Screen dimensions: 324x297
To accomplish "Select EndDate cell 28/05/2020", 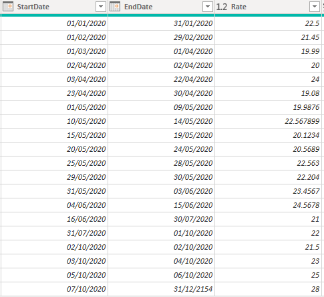I will click(x=162, y=163).
